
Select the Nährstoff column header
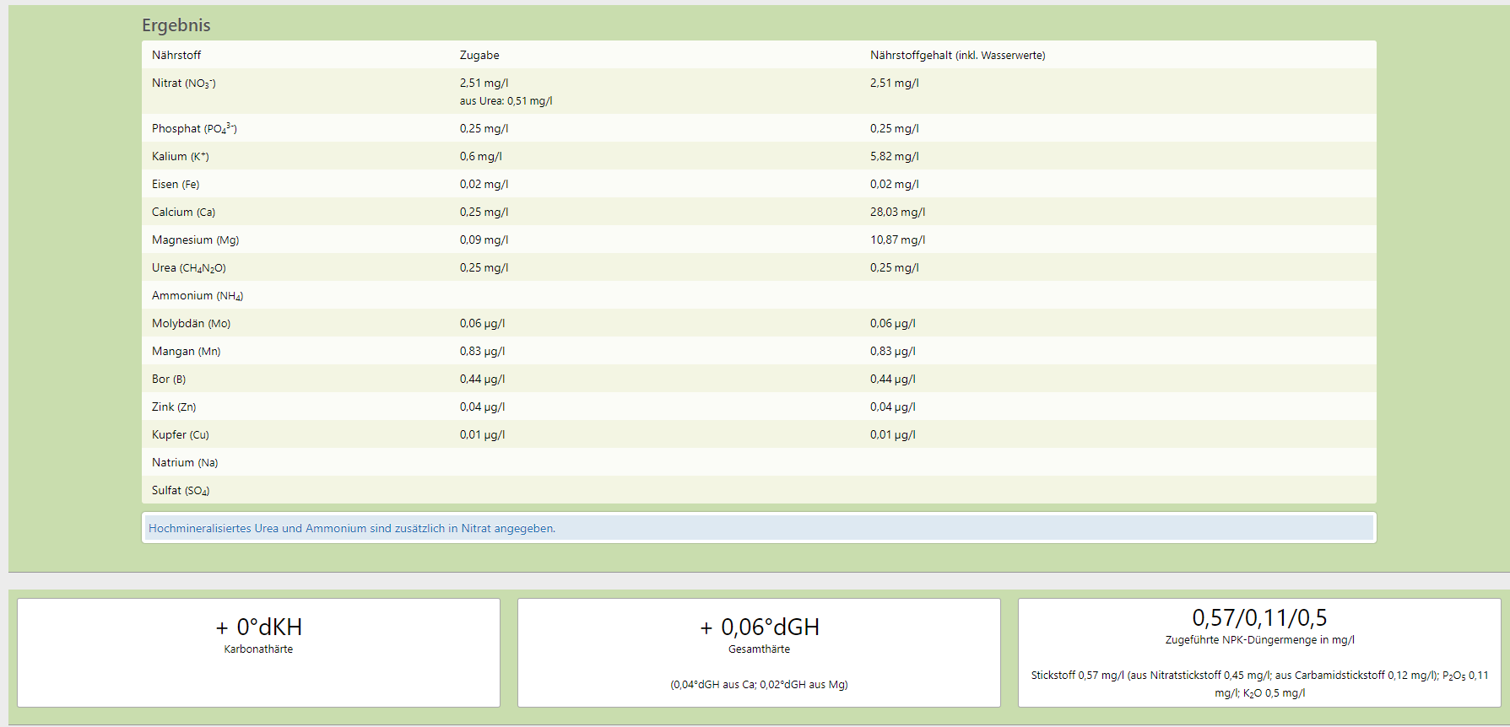pyautogui.click(x=176, y=55)
